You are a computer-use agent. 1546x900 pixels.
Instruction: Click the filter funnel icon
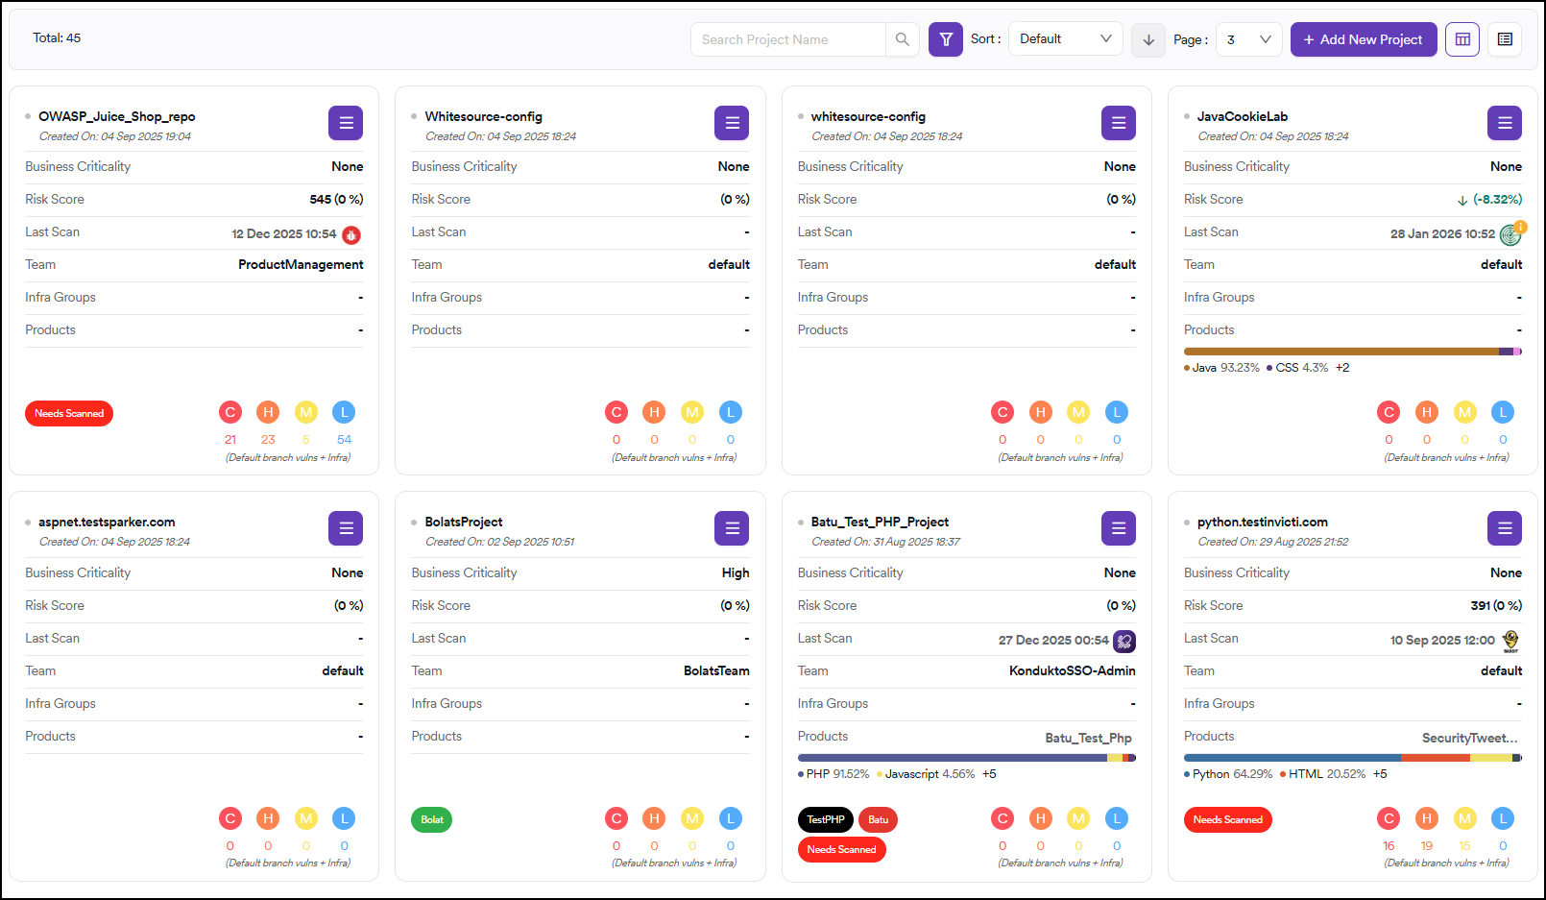click(x=945, y=39)
